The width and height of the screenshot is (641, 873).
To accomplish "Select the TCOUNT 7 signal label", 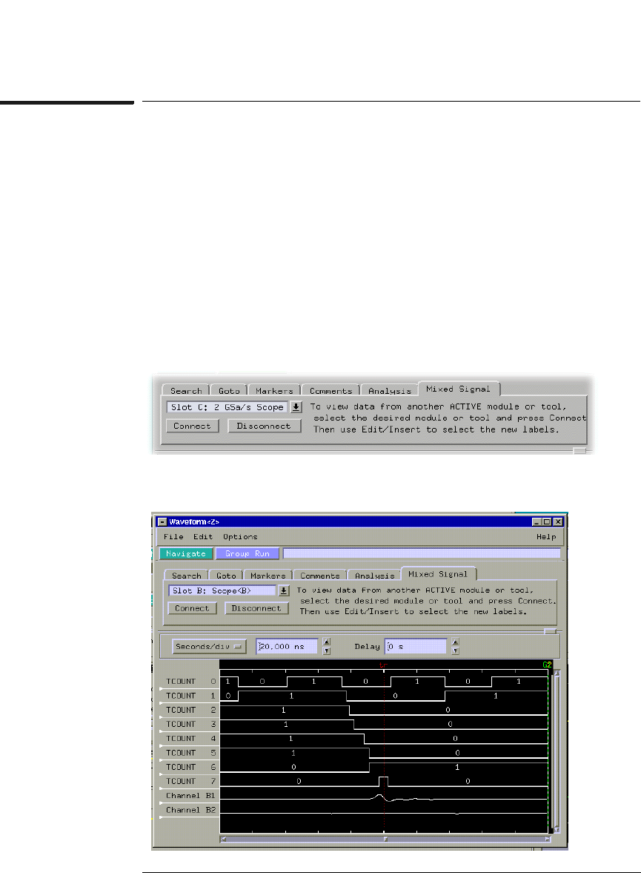I will 190,781.
